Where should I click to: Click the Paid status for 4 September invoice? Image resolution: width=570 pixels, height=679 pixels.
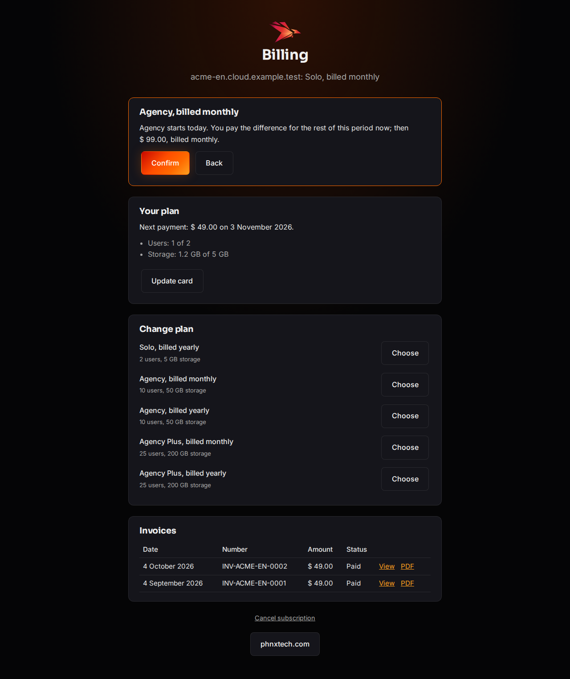pyautogui.click(x=354, y=583)
